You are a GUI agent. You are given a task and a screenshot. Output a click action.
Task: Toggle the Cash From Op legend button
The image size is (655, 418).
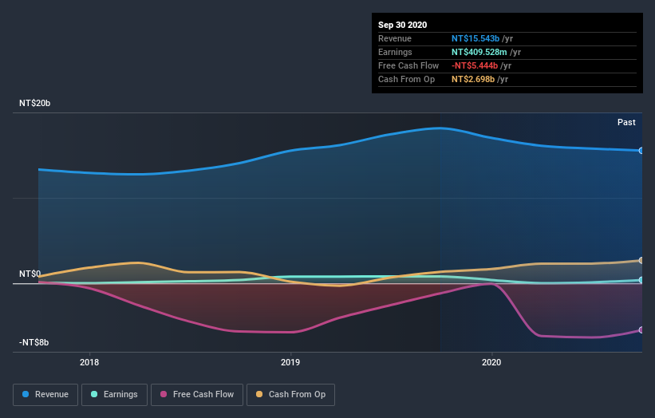pos(290,395)
